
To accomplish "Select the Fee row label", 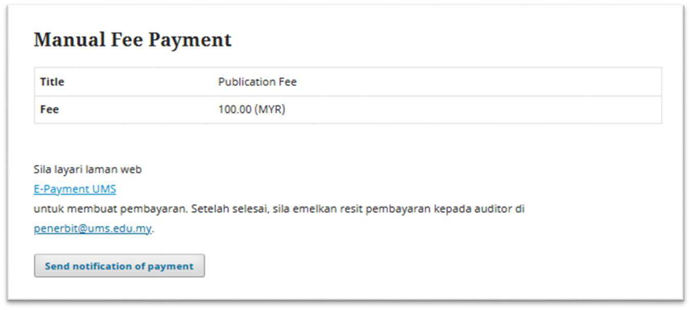I will point(49,109).
